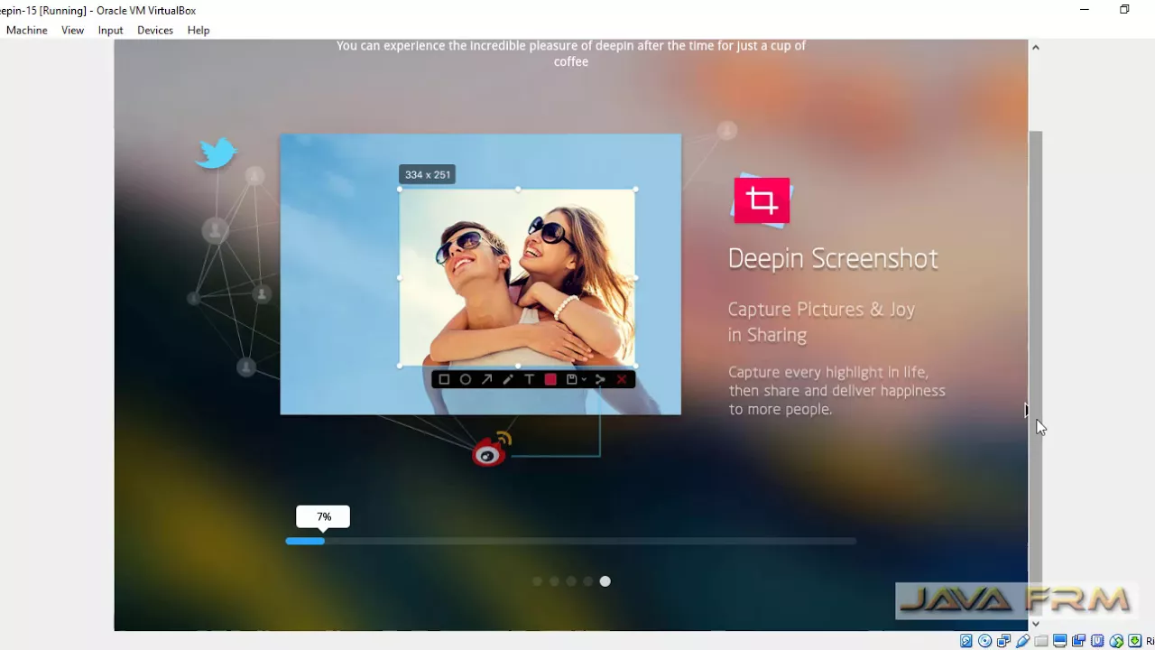
Task: Click the USB devices status icon
Action: click(x=1023, y=641)
